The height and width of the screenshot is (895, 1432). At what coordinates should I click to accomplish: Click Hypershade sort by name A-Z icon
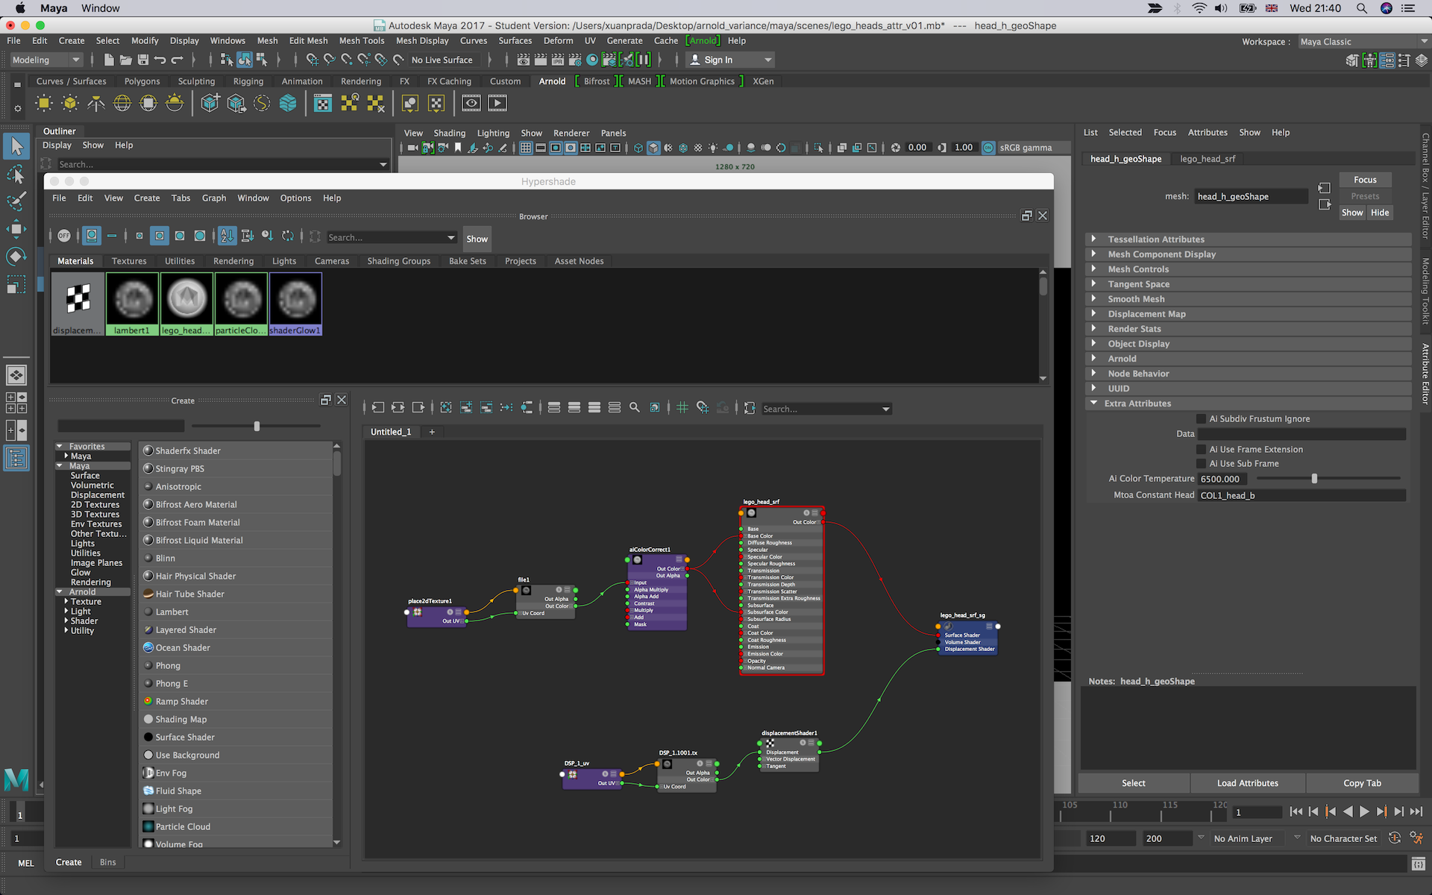227,236
